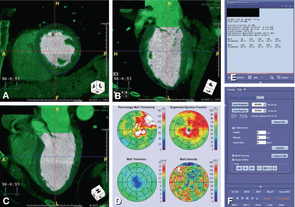Viewport: 295px width, 207px height.
Task: Click the Weight input field
Action: pyautogui.click(x=262, y=138)
